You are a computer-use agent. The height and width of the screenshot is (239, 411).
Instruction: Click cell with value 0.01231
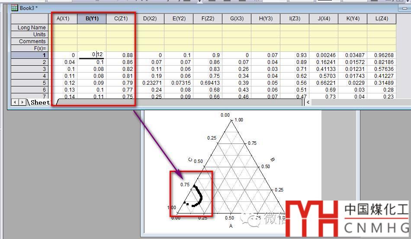[353, 69]
